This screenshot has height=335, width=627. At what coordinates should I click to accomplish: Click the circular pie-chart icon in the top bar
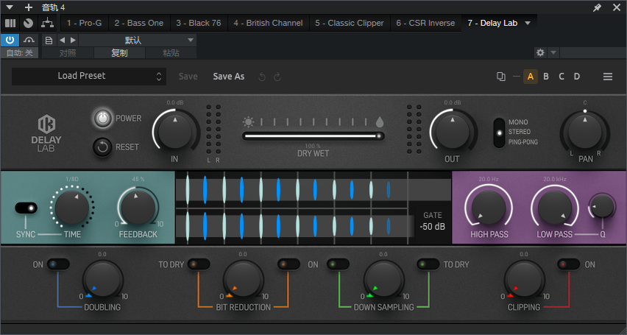28,24
